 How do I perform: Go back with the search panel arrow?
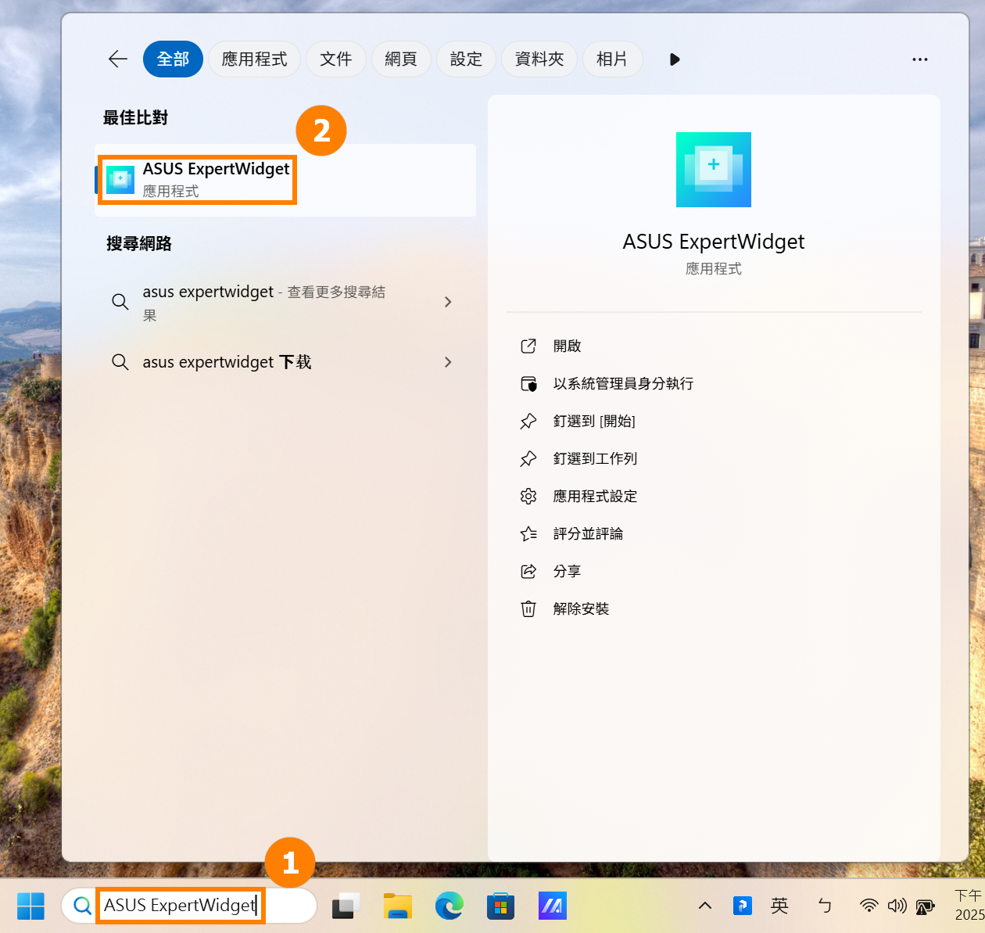pyautogui.click(x=118, y=59)
